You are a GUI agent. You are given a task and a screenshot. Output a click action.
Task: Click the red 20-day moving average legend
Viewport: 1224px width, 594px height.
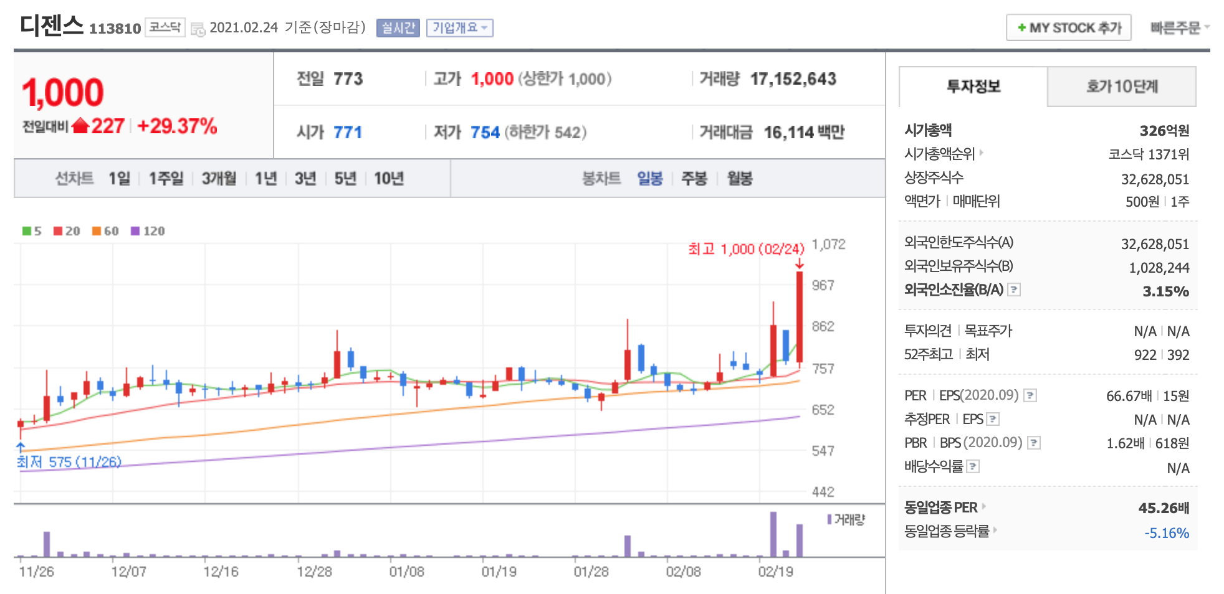[x=67, y=231]
